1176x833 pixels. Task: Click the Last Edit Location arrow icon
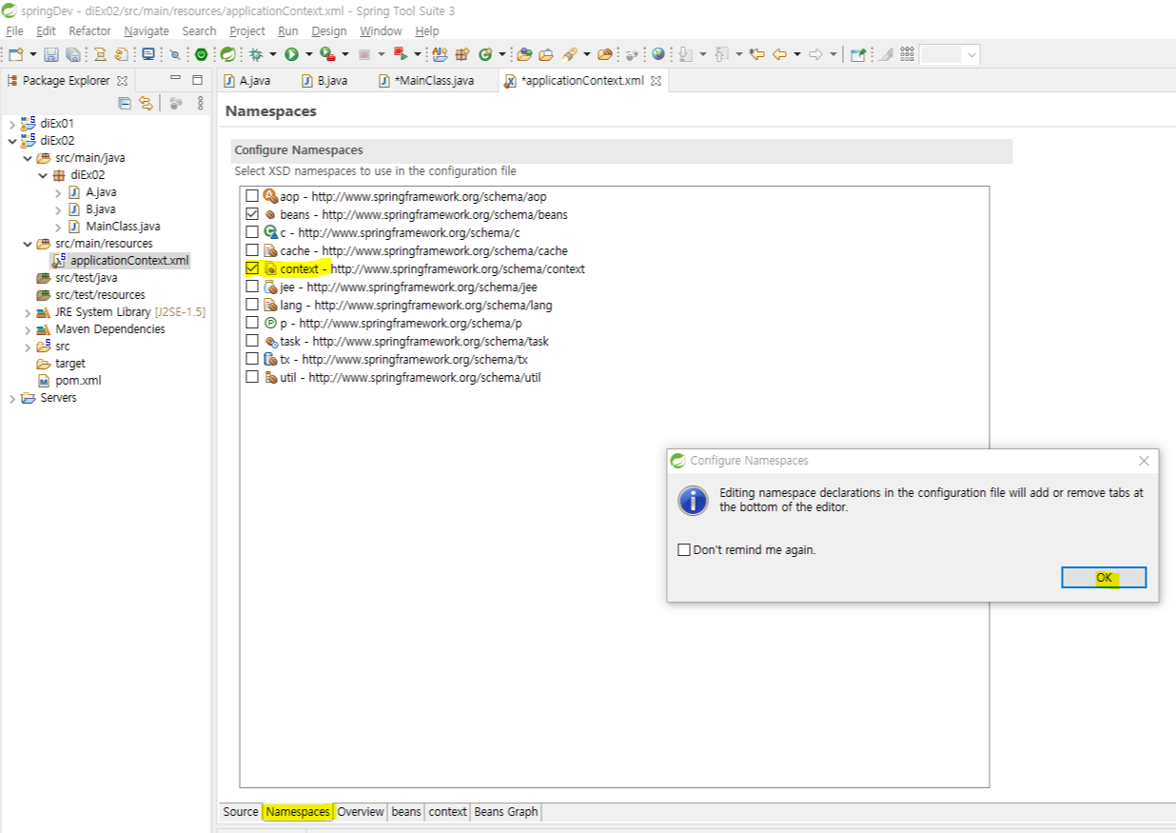757,54
